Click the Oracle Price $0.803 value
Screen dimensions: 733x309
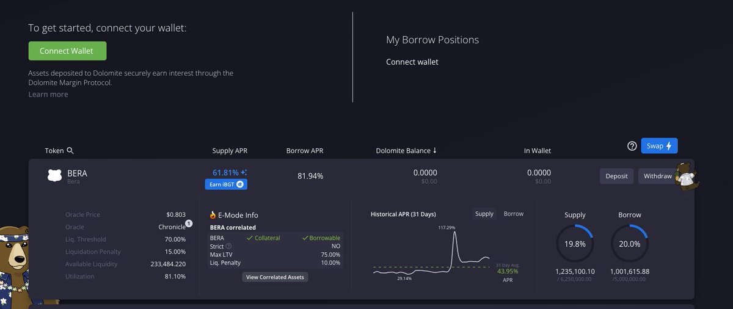click(176, 215)
